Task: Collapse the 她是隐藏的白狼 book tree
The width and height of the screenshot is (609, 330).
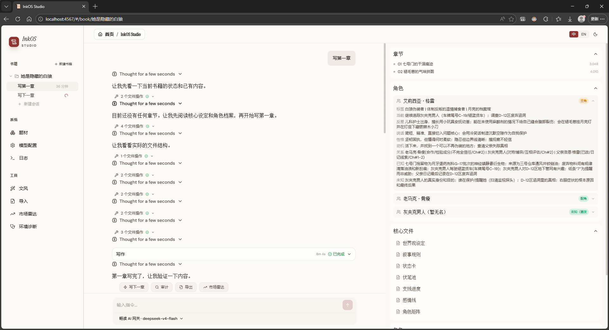Action: [x=11, y=76]
